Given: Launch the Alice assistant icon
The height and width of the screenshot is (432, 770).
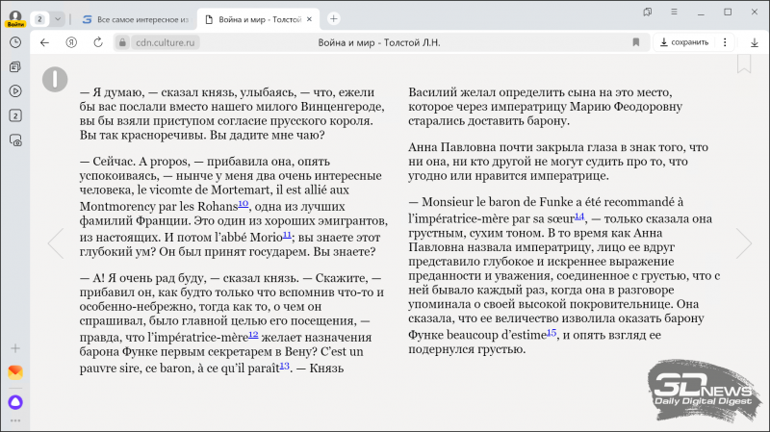Looking at the screenshot, I should pos(15,402).
